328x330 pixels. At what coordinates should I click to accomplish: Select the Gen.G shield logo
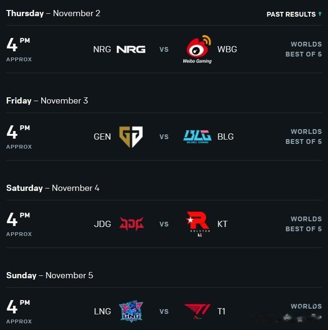(131, 137)
